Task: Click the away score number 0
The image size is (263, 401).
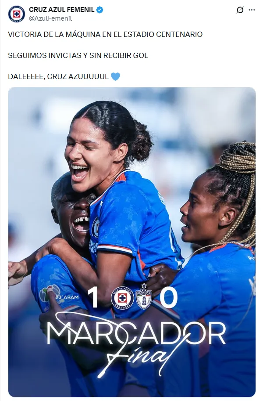Action: tap(169, 297)
